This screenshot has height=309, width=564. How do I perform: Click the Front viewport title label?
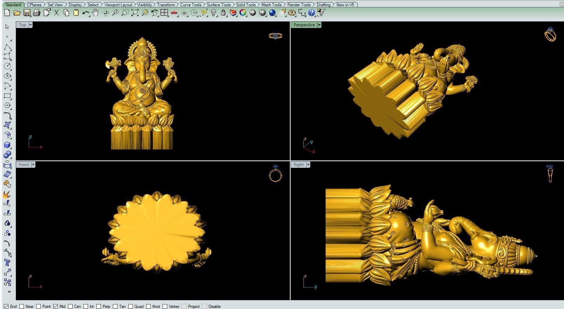pyautogui.click(x=24, y=165)
